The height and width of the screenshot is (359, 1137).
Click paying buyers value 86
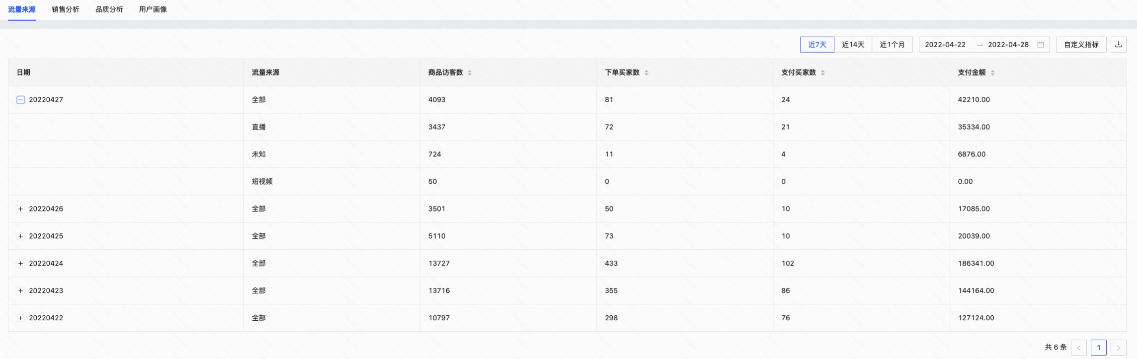click(785, 291)
